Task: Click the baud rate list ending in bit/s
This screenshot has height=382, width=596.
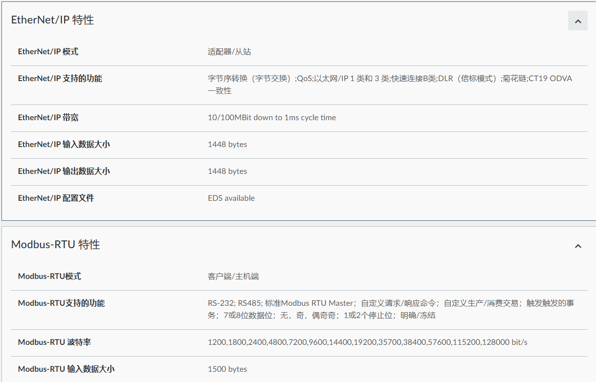Action: pos(367,342)
